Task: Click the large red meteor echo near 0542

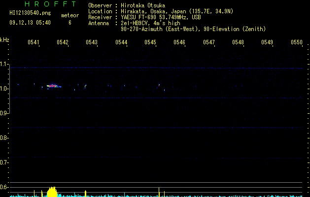Action: tap(53, 86)
